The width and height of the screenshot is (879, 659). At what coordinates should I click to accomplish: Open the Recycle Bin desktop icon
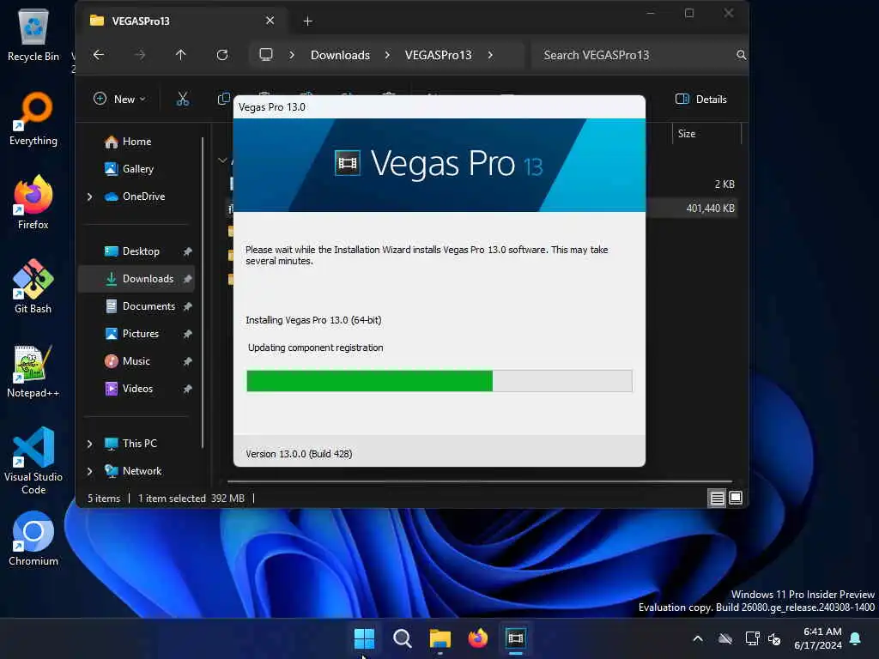[x=33, y=34]
